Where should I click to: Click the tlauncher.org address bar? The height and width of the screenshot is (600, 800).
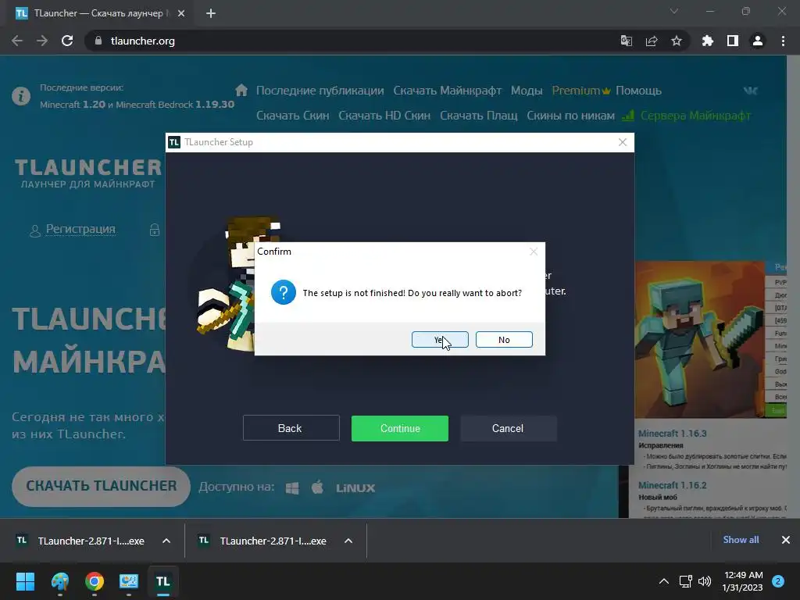coord(357,41)
